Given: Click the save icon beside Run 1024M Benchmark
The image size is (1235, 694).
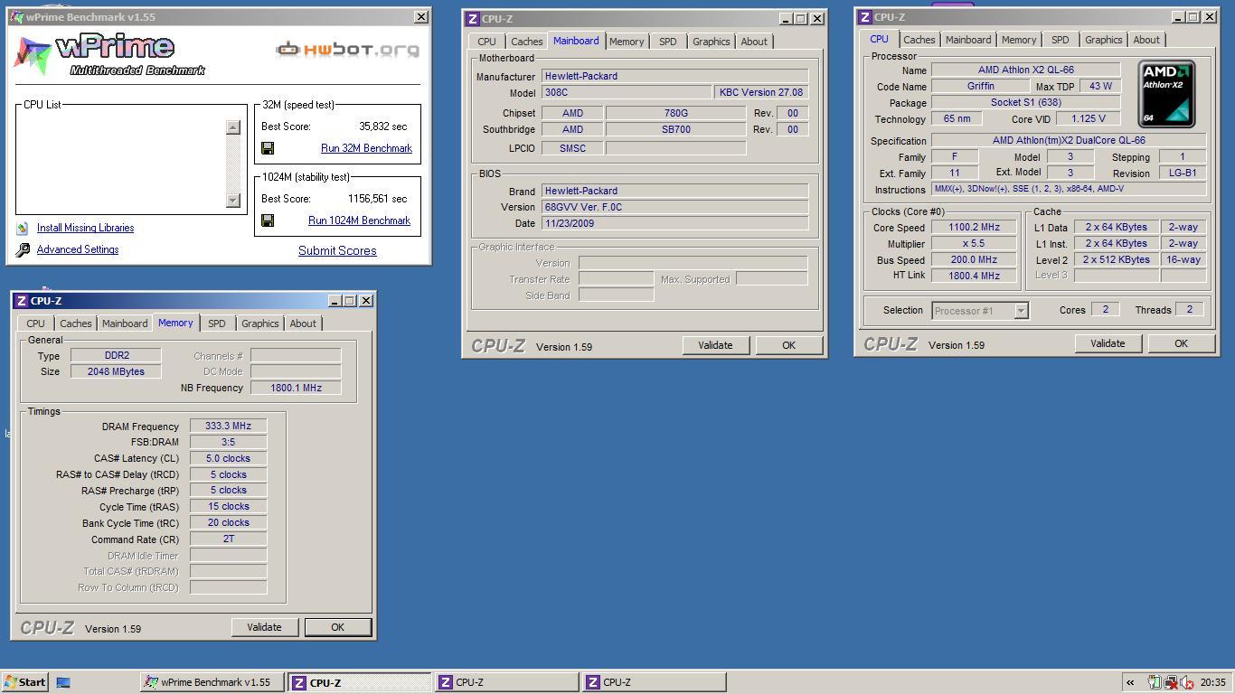Looking at the screenshot, I should pyautogui.click(x=268, y=220).
